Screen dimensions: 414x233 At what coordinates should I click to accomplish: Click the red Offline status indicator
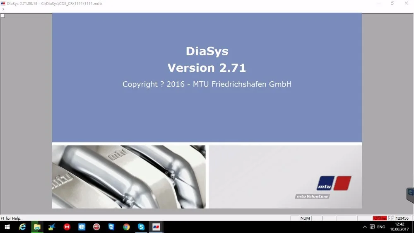pos(380,218)
